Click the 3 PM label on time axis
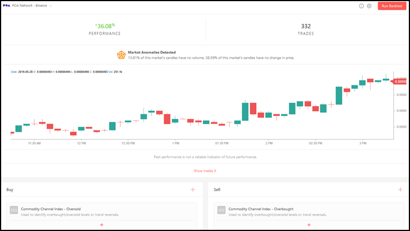410x231 pixels. pos(363,143)
